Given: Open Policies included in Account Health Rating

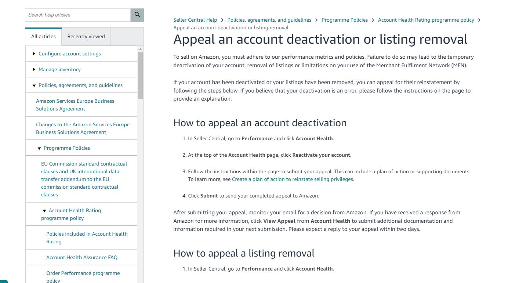Looking at the screenshot, I should (87, 238).
